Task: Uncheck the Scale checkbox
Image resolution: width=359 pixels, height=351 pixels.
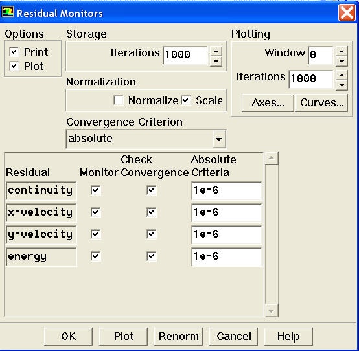Action: (x=186, y=100)
